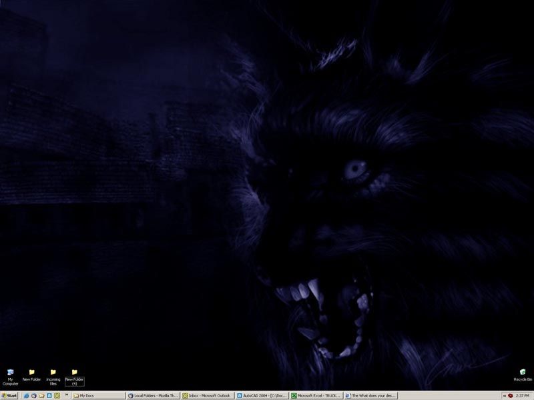Open the folder shortcut in Quick Launch
The height and width of the screenshot is (400, 534).
pos(41,395)
